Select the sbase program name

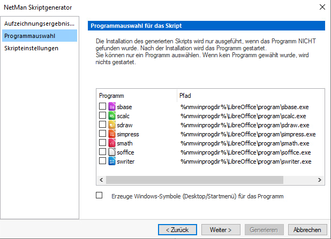coord(124,107)
